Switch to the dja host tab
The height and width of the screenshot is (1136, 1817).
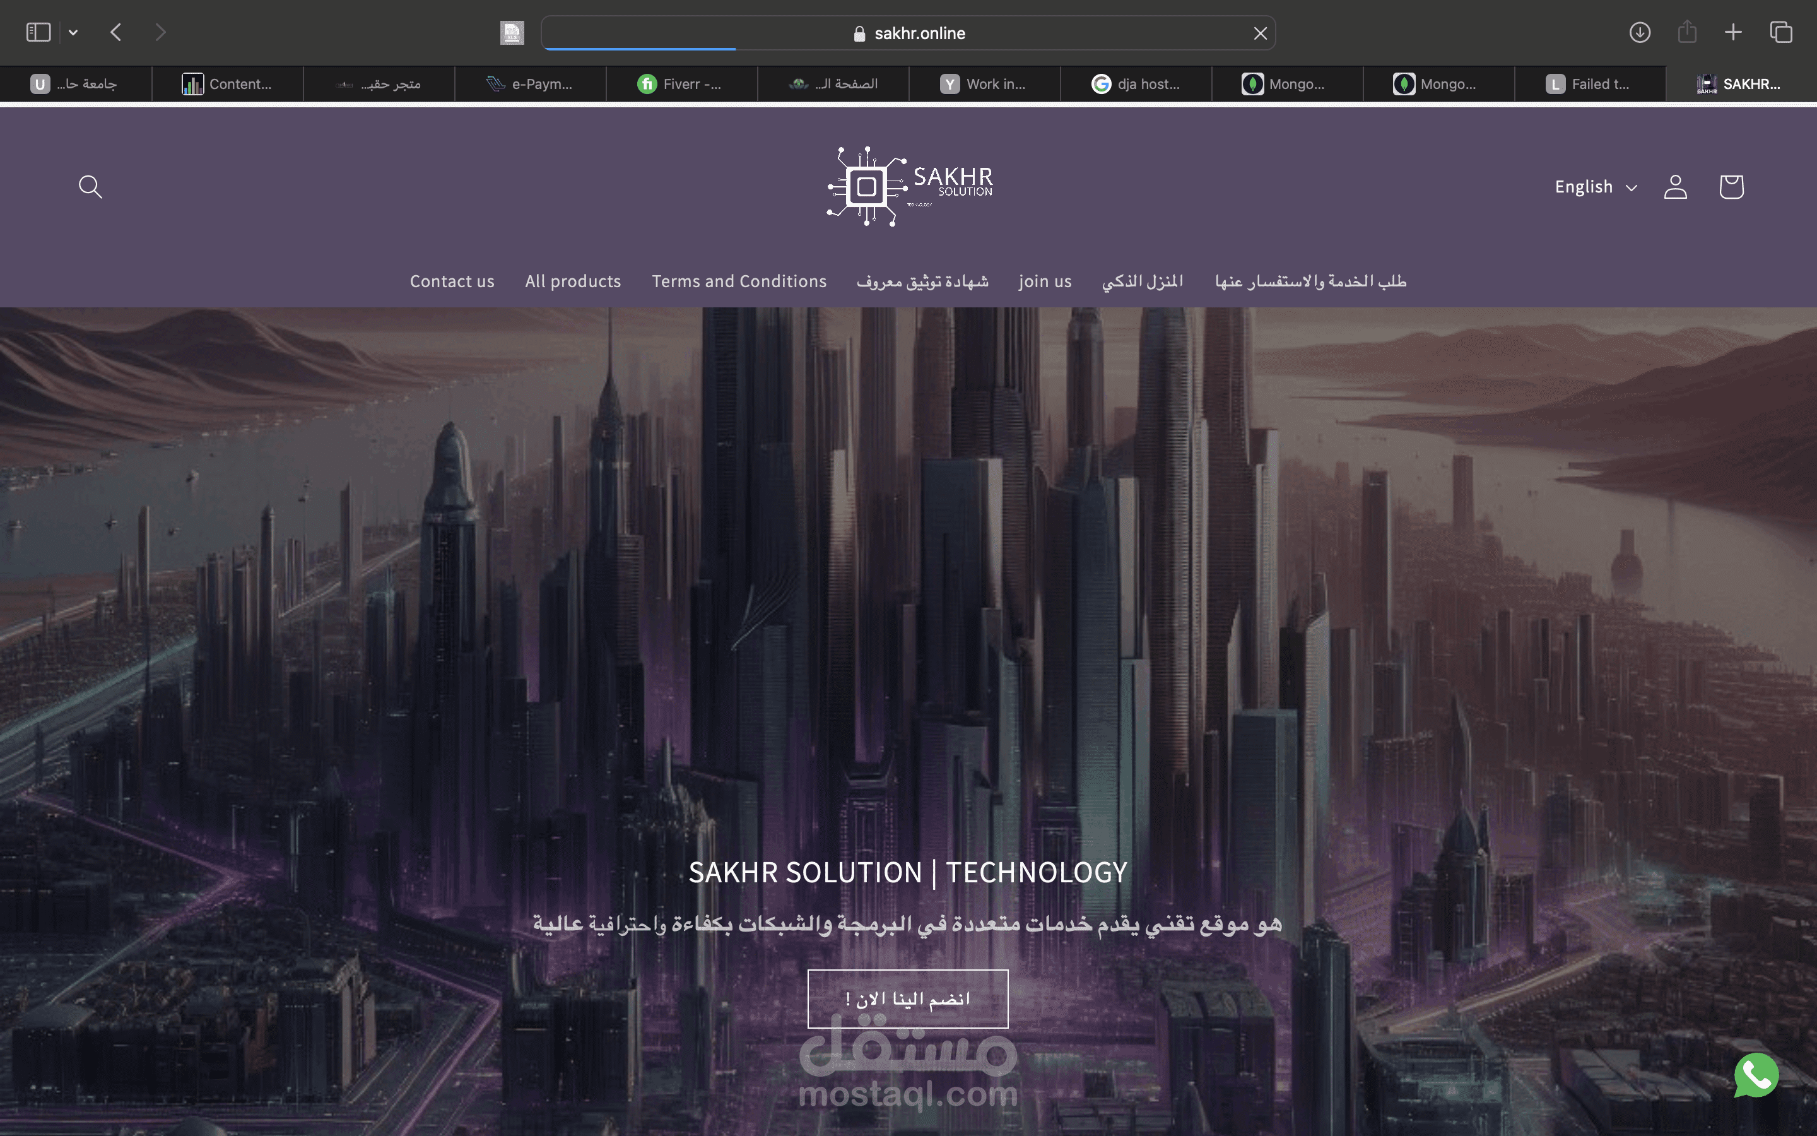pos(1135,84)
